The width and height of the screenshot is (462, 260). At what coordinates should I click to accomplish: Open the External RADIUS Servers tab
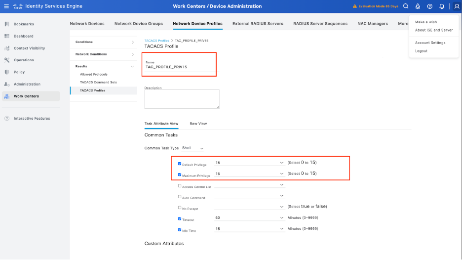(258, 24)
